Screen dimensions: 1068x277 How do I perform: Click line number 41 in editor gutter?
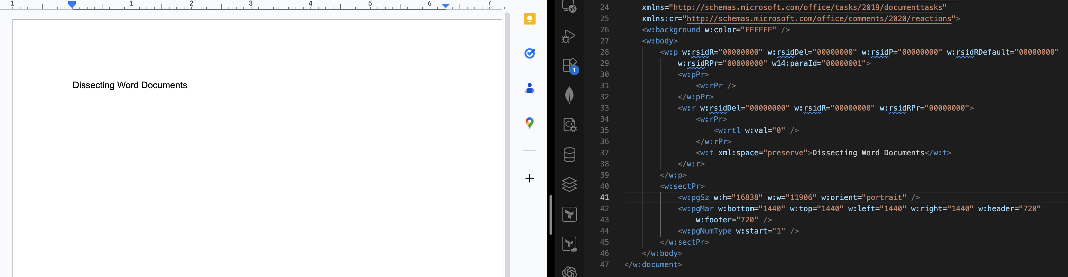click(604, 198)
